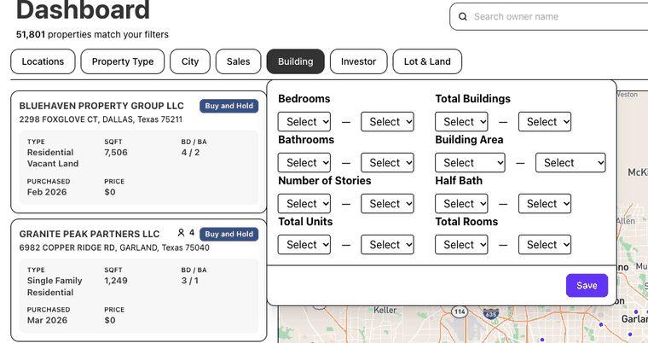
Task: Click the 51,801 properties match text
Action: point(92,34)
